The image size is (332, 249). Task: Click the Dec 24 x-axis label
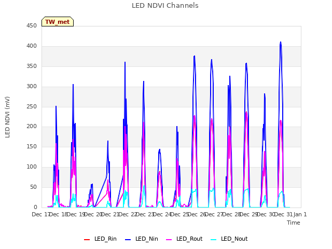click(x=162, y=214)
